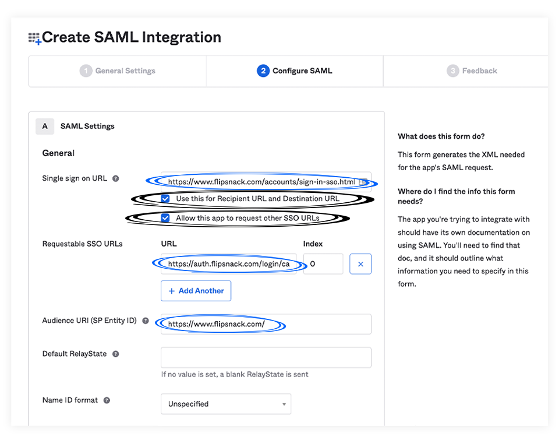Edit the Index field showing 0
Image resolution: width=559 pixels, height=443 pixels.
pos(323,264)
